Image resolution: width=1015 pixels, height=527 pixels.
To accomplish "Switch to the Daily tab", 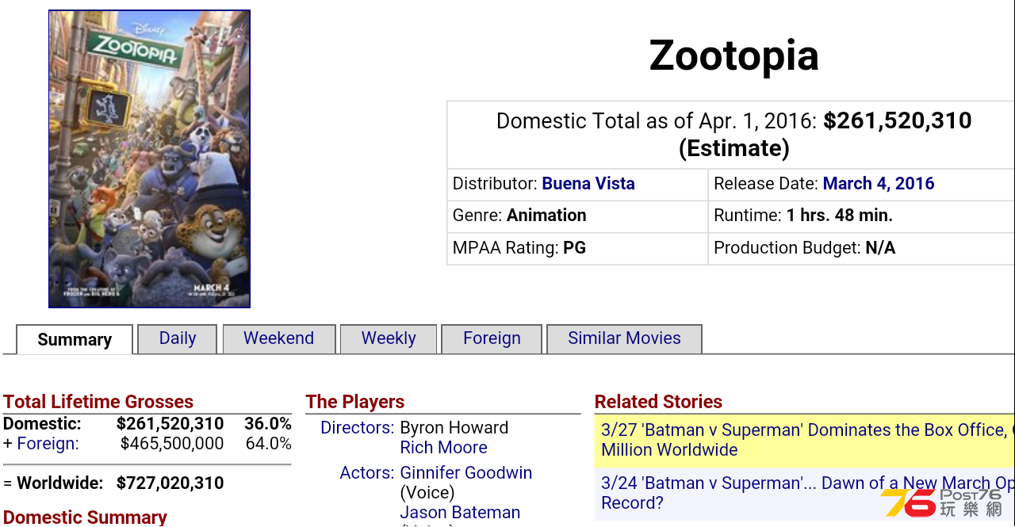I will pos(178,338).
